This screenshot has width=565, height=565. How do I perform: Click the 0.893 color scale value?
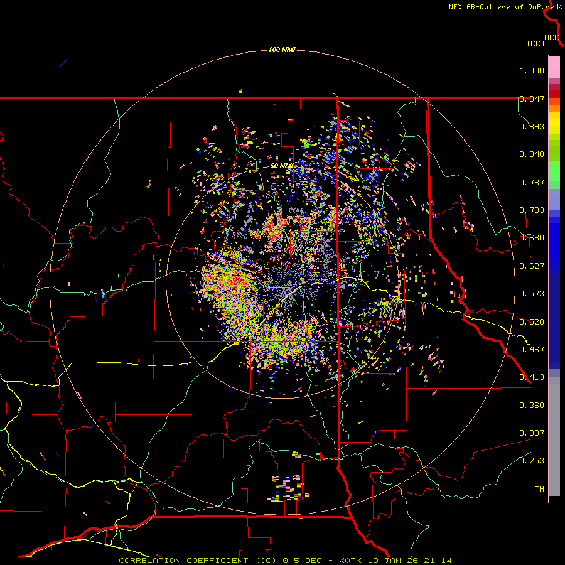pyautogui.click(x=532, y=126)
